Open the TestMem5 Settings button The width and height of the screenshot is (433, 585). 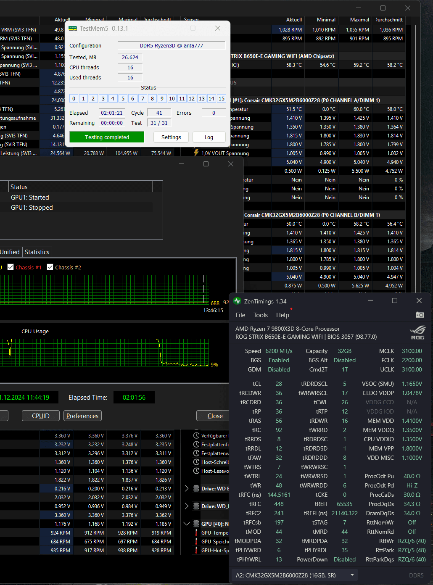171,137
